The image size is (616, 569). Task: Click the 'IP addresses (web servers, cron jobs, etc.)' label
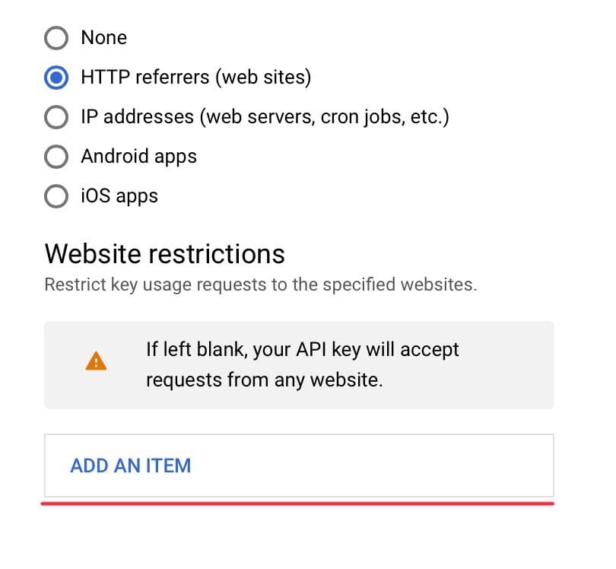265,116
